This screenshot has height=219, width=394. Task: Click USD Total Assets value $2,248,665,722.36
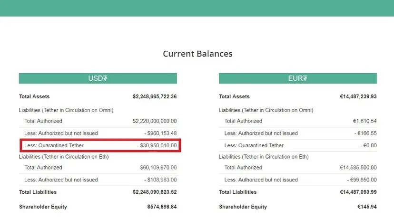(x=155, y=96)
